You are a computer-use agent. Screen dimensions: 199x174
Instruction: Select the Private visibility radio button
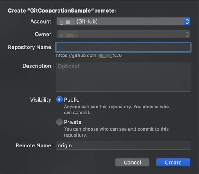59,122
